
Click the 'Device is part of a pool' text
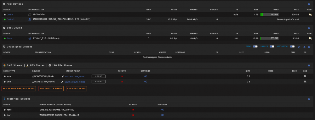click(x=288, y=19)
